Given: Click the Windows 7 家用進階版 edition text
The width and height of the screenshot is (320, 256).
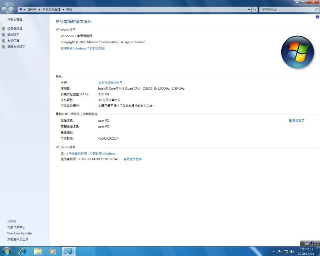Looking at the screenshot, I should [x=76, y=36].
